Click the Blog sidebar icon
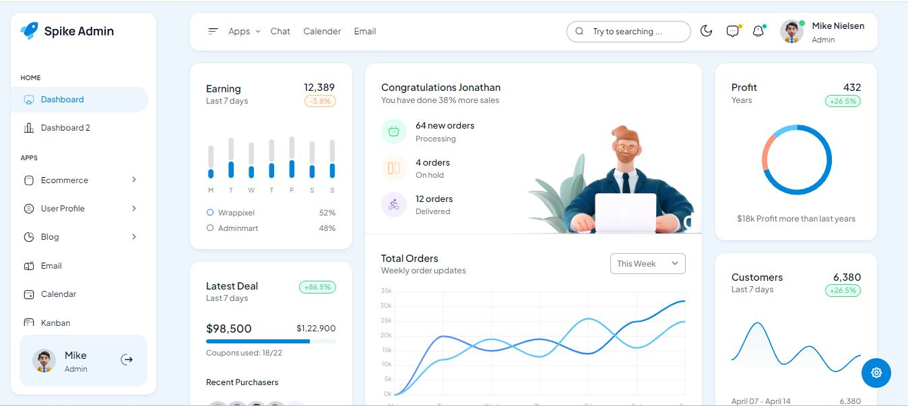The image size is (908, 406). (x=29, y=237)
